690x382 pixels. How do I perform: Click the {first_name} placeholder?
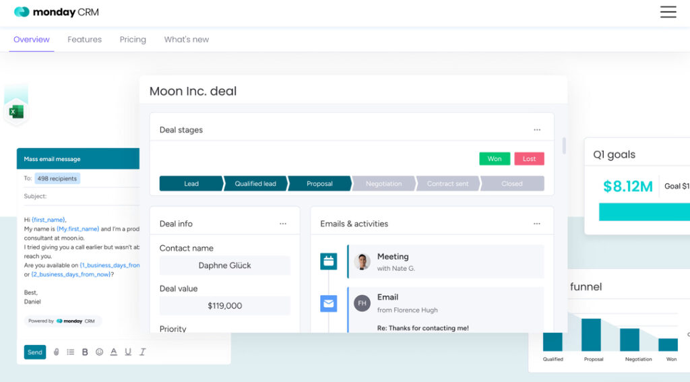pyautogui.click(x=49, y=220)
